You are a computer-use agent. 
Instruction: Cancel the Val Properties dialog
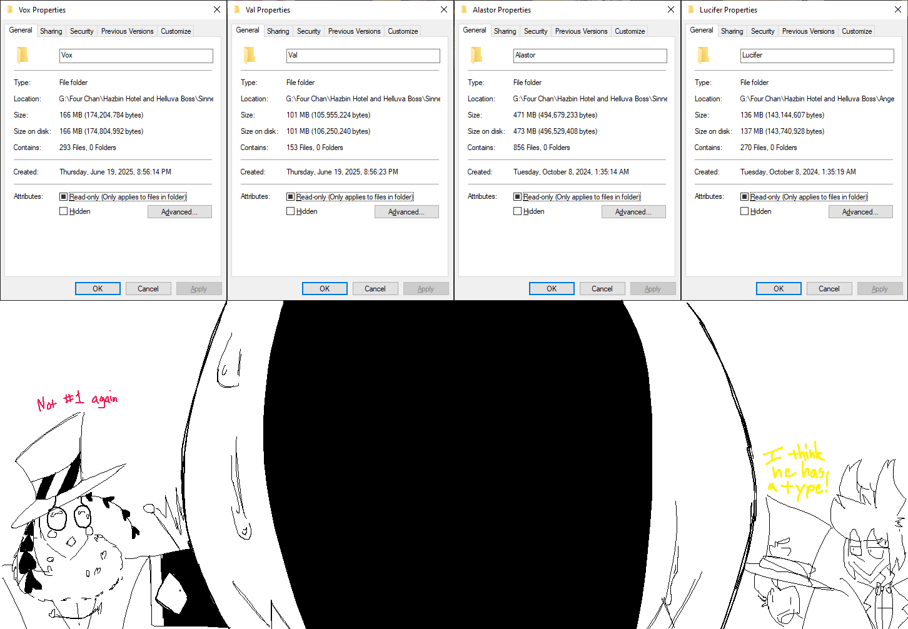coord(375,289)
